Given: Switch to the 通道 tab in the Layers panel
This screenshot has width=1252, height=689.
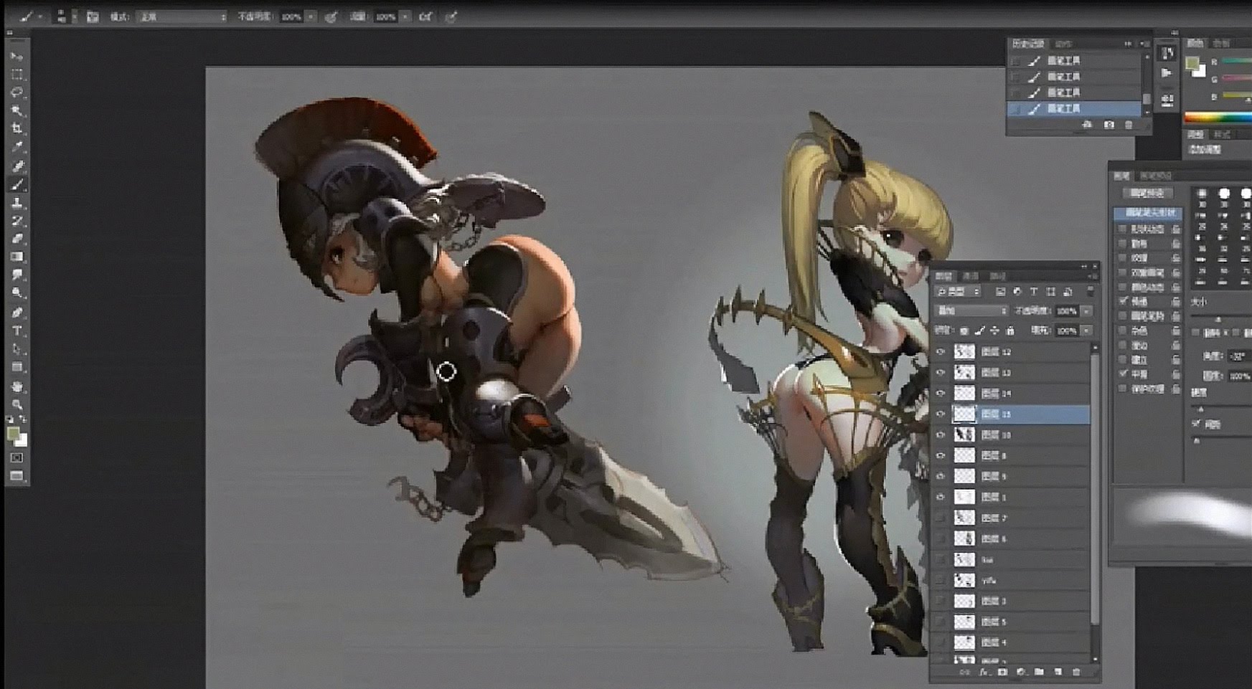Looking at the screenshot, I should (x=971, y=275).
